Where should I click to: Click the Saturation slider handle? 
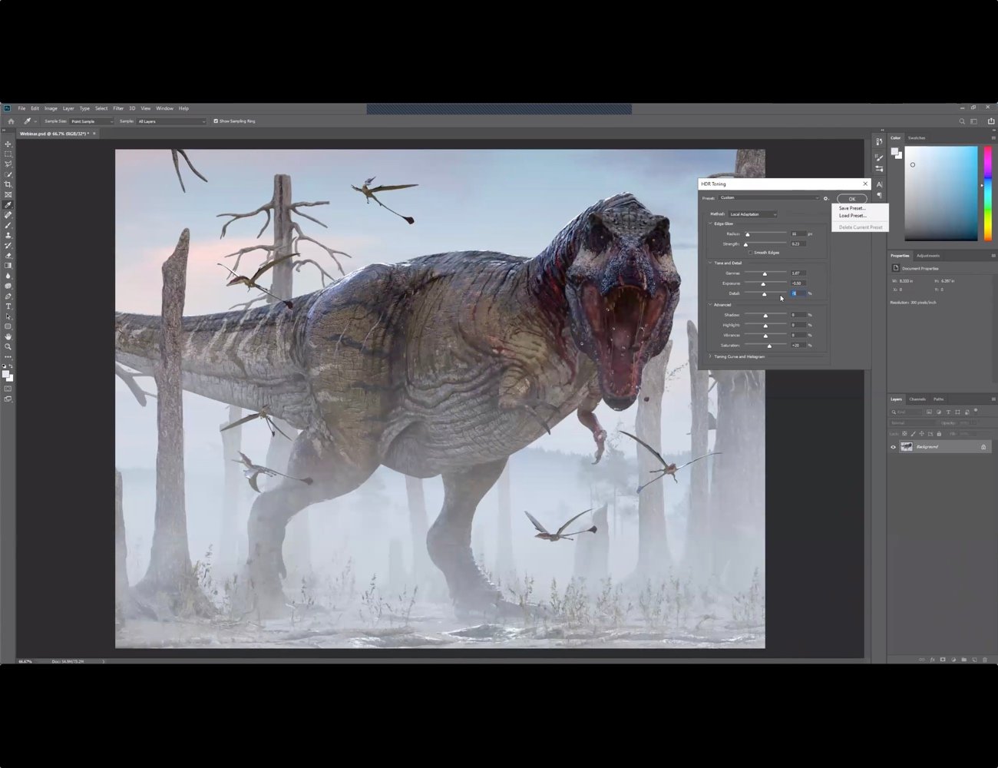pyautogui.click(x=769, y=346)
